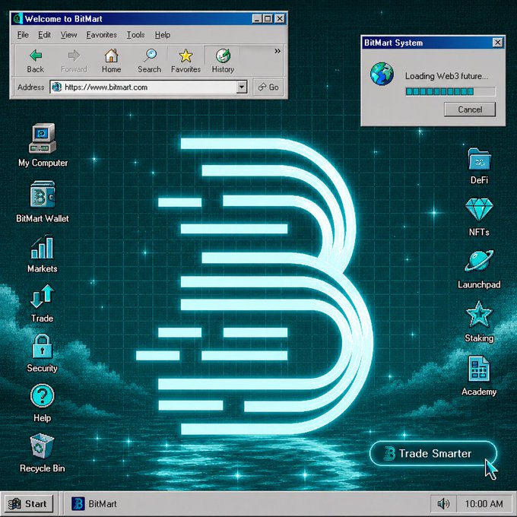Minimize the Welcome to BitMart window
Viewport: 517px width, 517px height.
(257, 19)
